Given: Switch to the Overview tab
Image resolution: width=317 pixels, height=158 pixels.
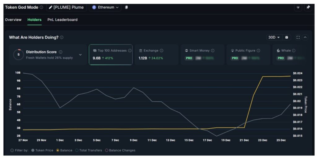Looking at the screenshot, I should pos(13,20).
